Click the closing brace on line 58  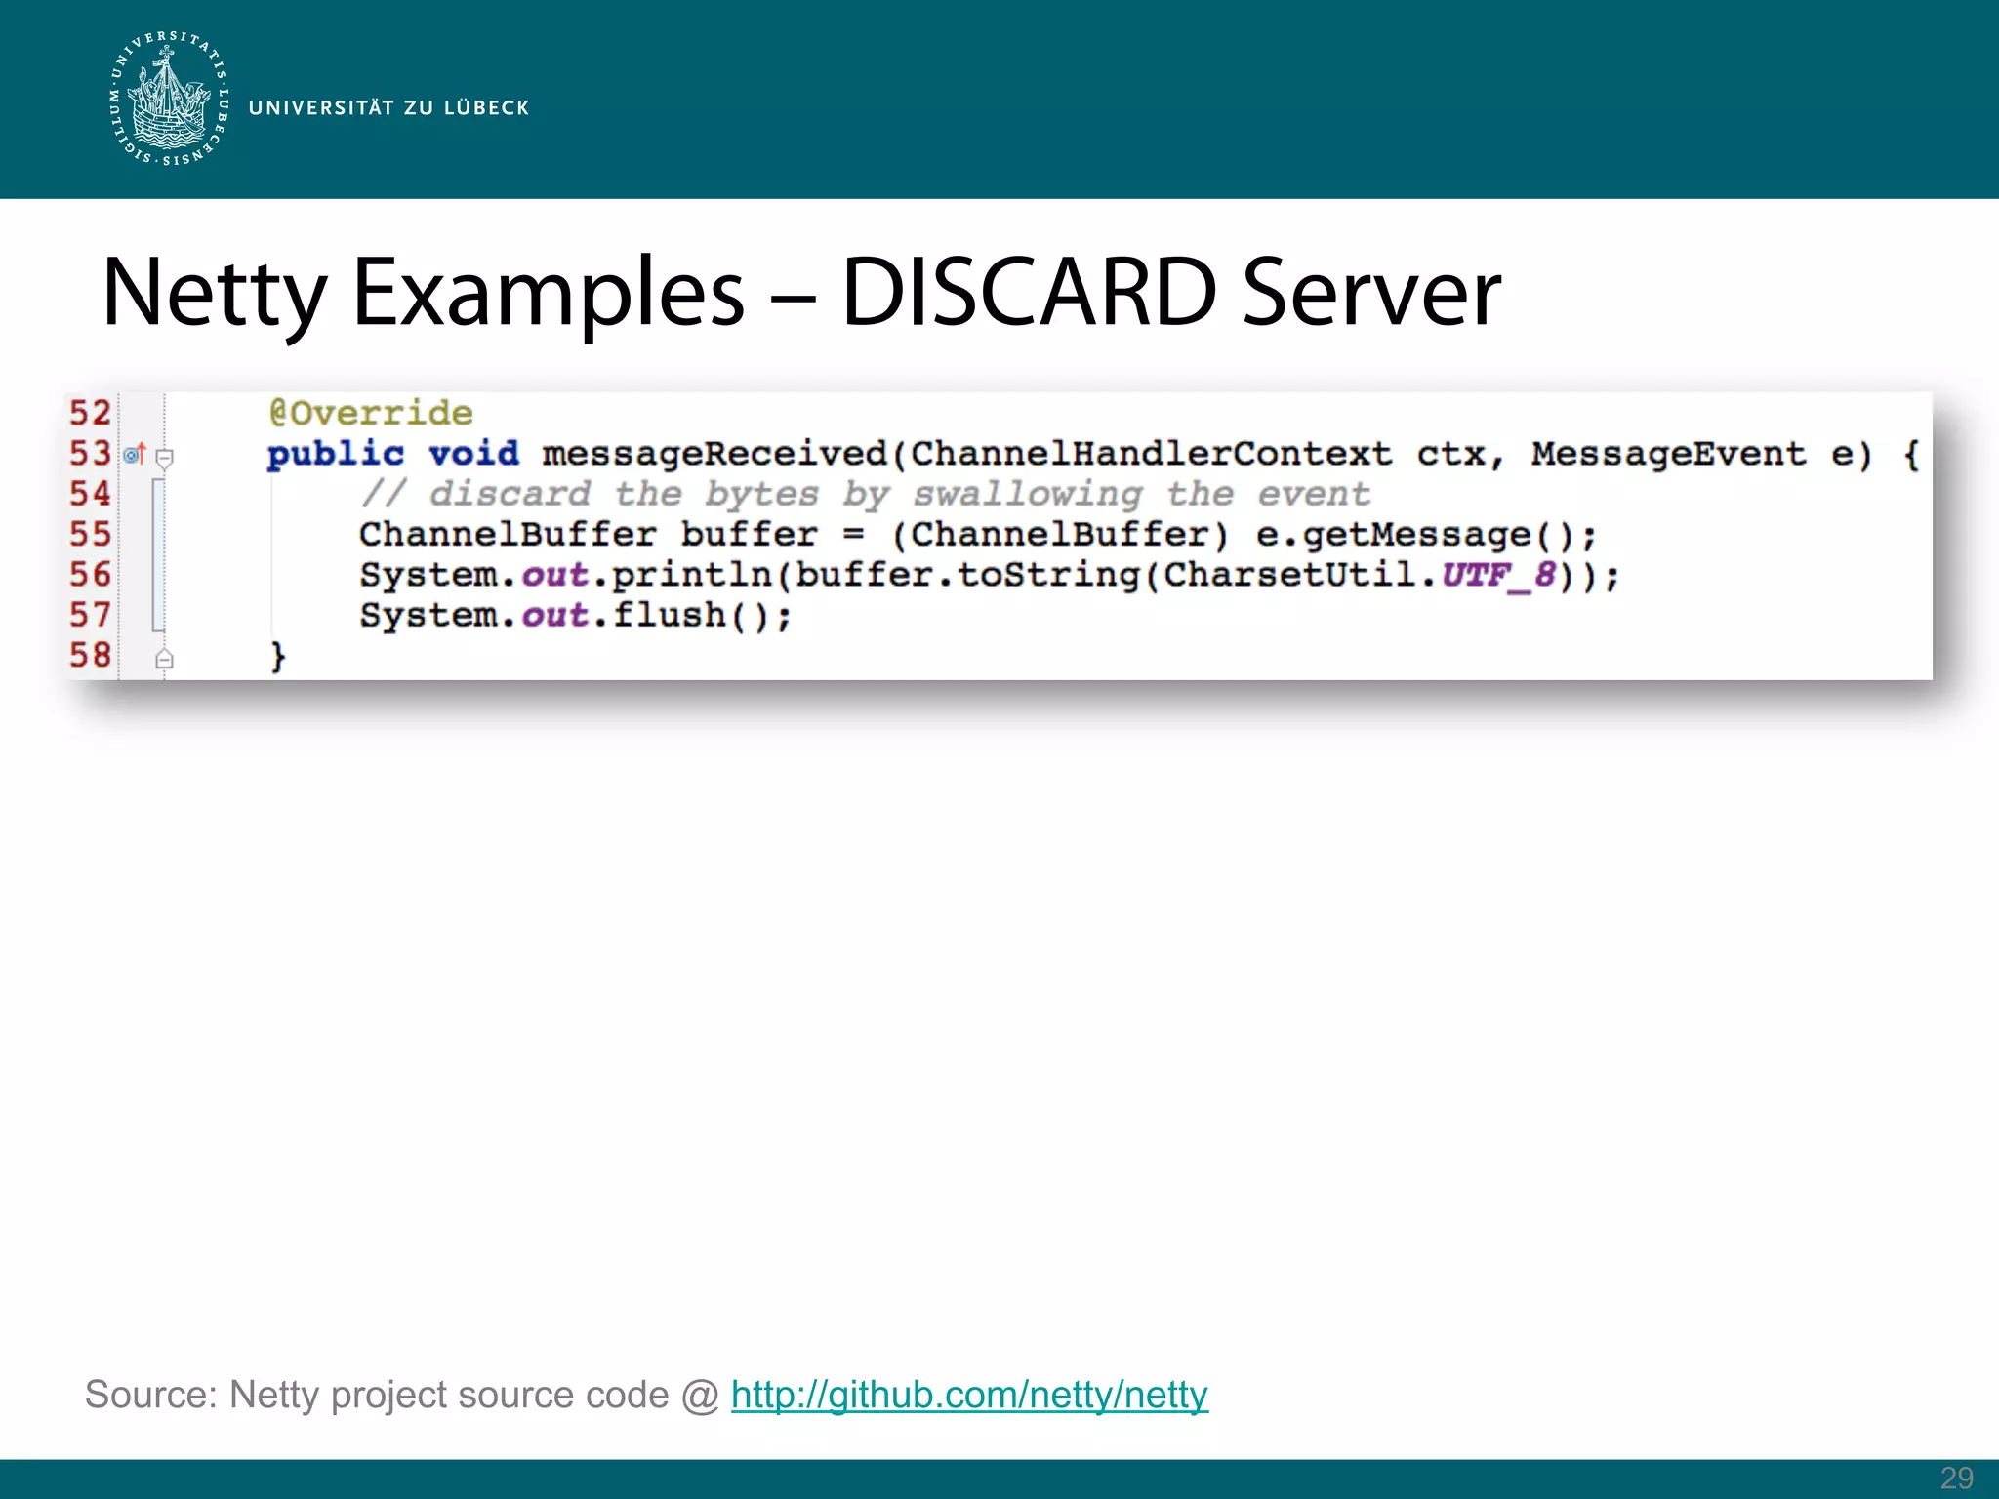click(x=277, y=656)
